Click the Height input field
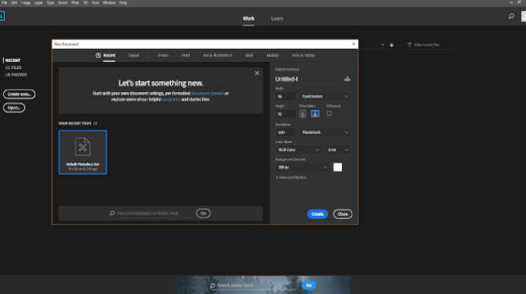Viewport: 526px width, 294px height. click(285, 114)
